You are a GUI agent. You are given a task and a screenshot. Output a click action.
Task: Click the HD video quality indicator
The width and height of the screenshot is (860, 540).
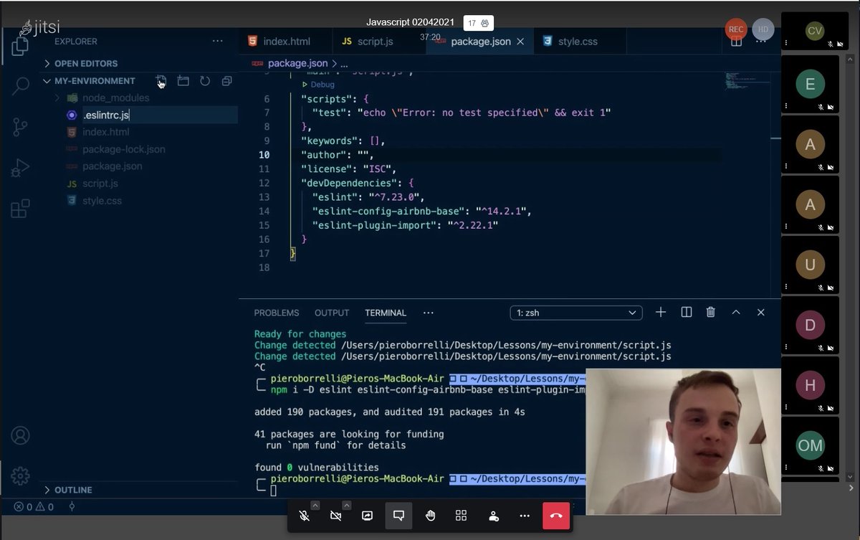pyautogui.click(x=763, y=29)
